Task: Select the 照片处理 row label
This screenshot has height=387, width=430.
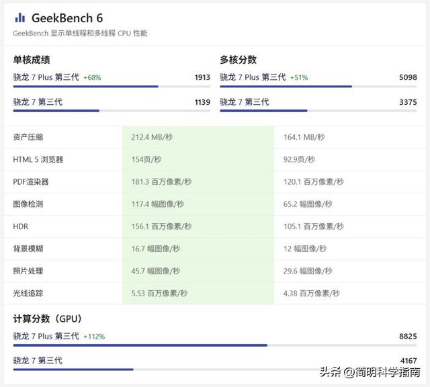Action: tap(28, 271)
